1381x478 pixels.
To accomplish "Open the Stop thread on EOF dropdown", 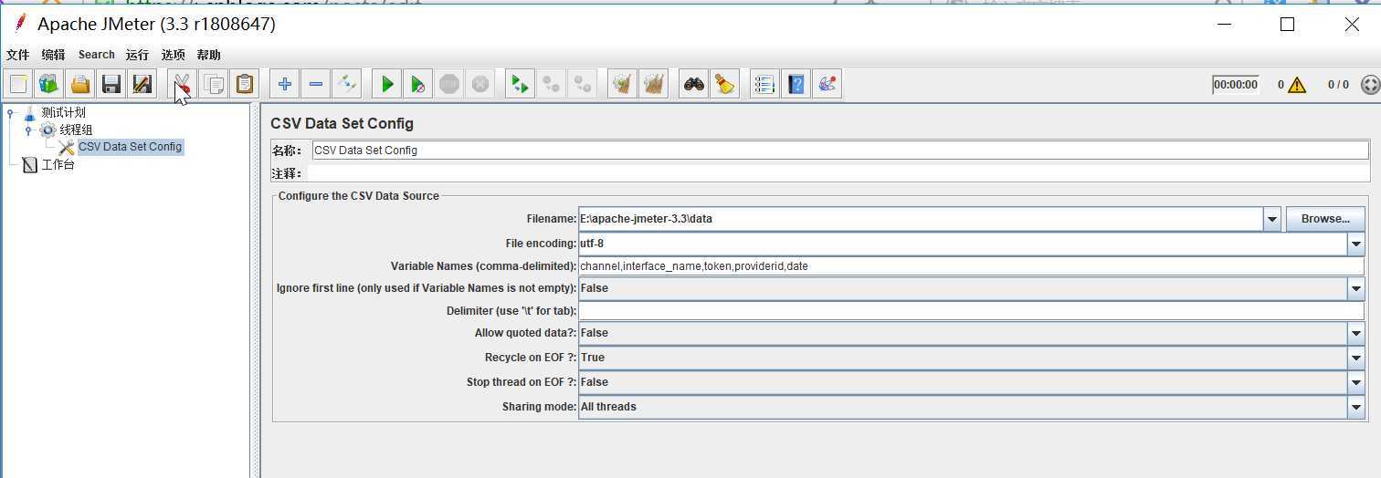I will (x=1355, y=382).
